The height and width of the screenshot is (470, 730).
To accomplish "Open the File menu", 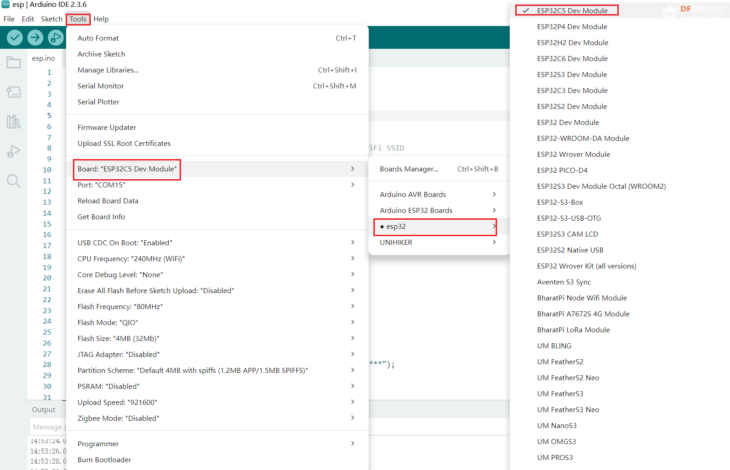I will [9, 19].
